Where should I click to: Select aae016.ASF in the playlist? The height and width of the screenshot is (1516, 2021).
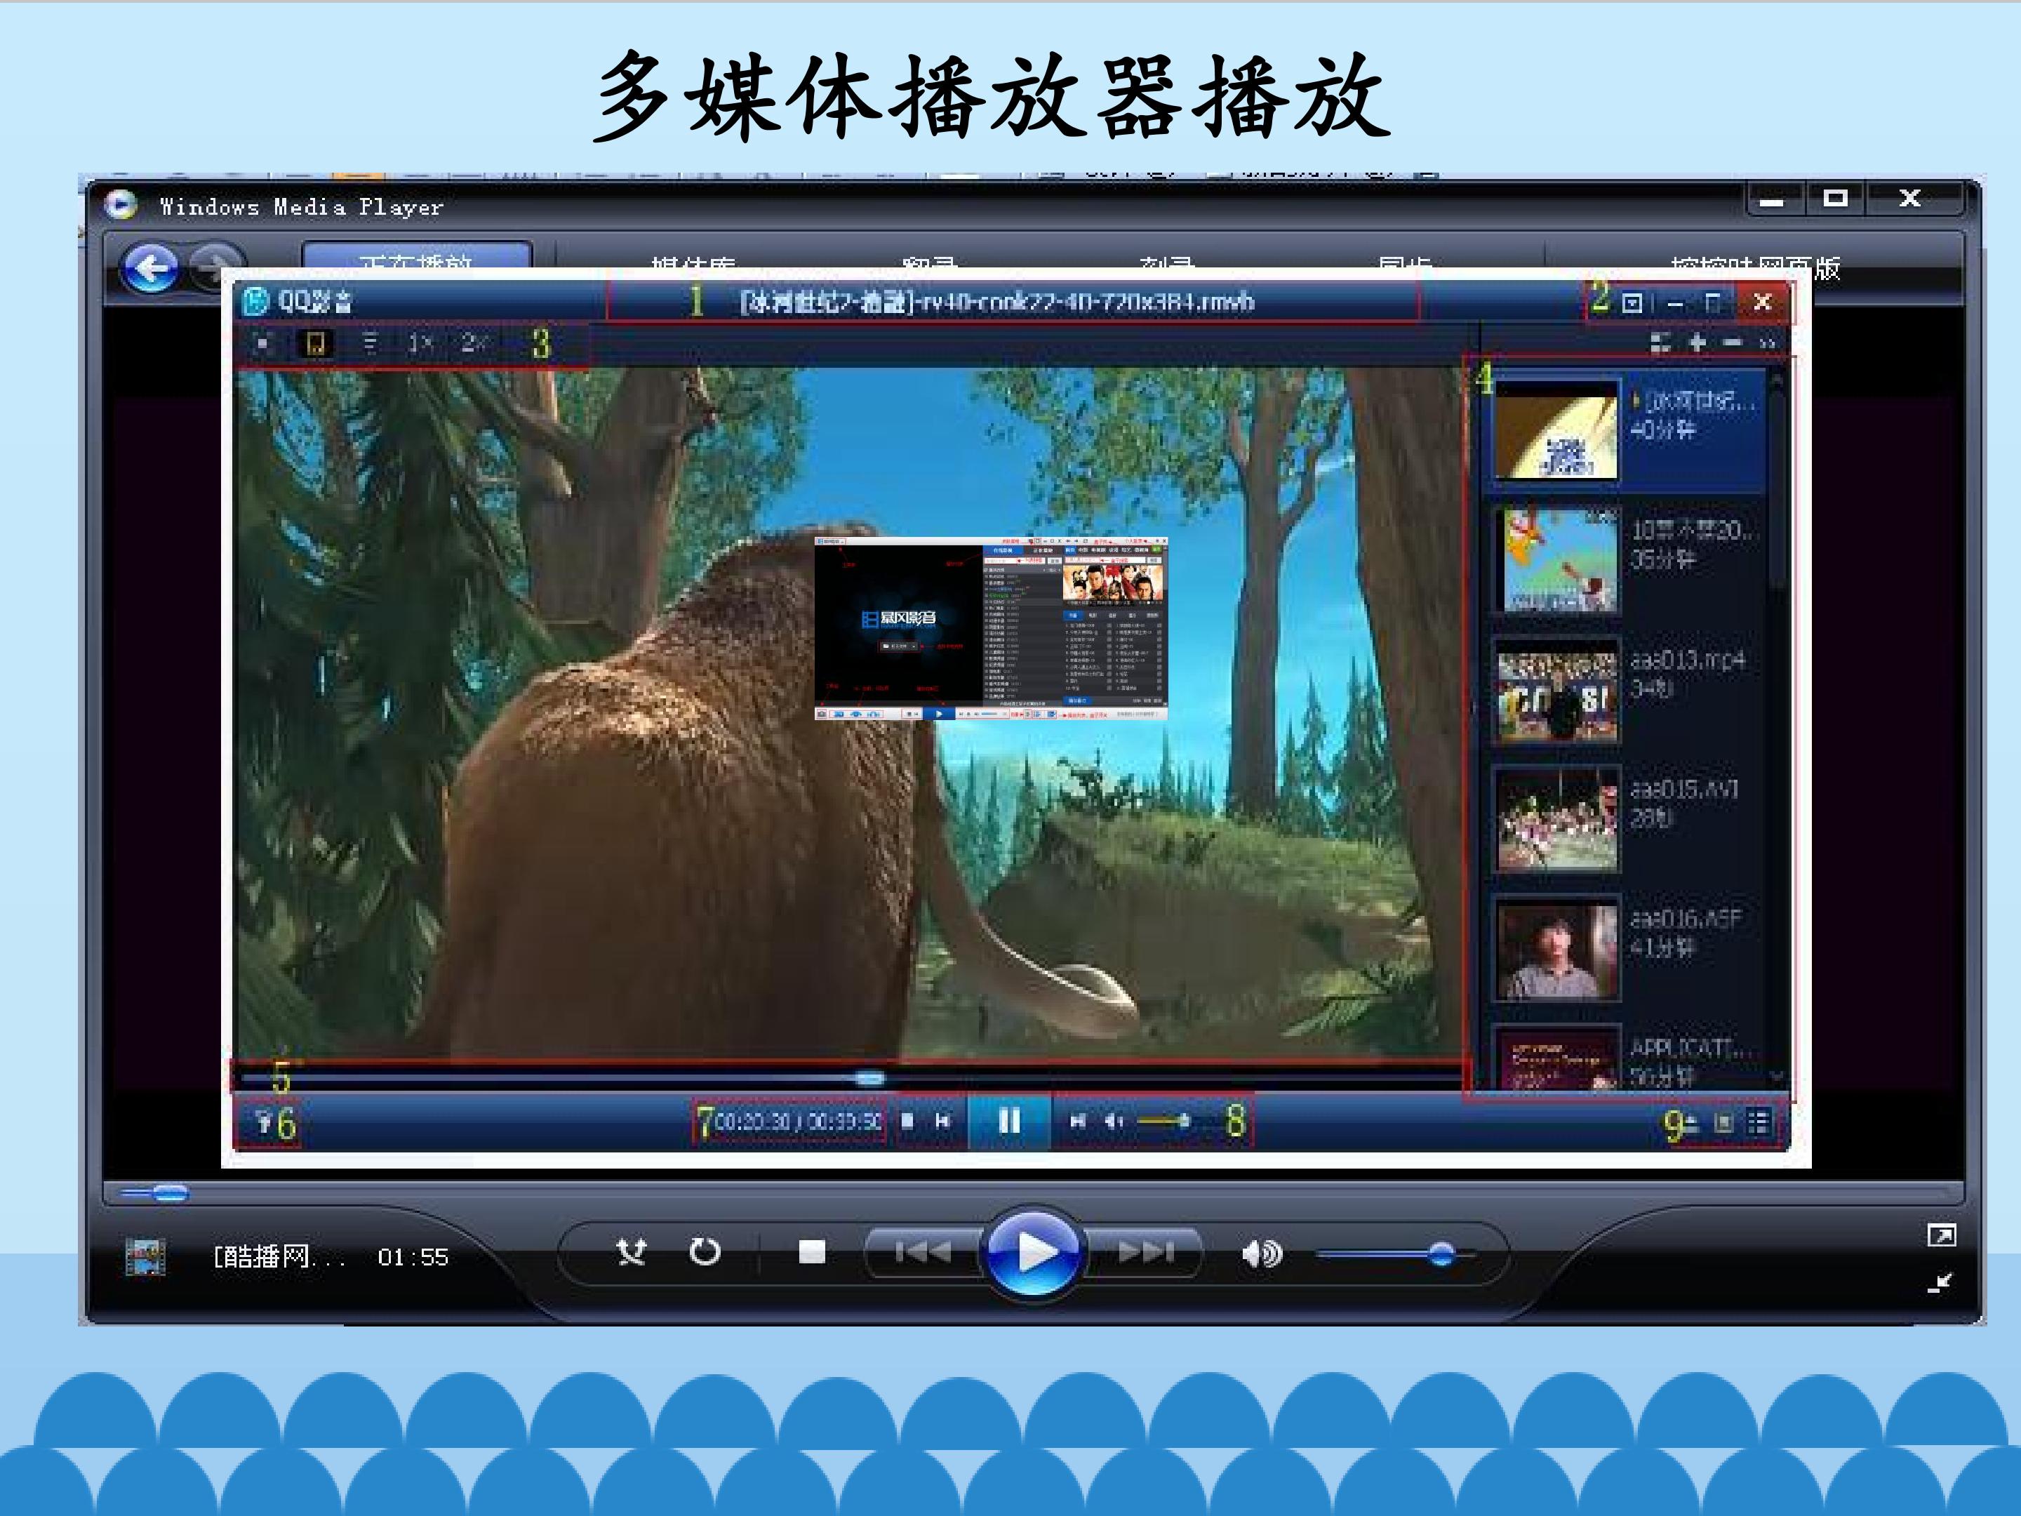pos(1686,919)
